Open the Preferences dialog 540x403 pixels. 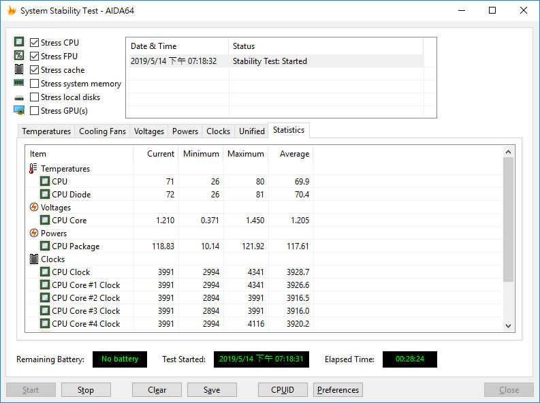coord(338,389)
